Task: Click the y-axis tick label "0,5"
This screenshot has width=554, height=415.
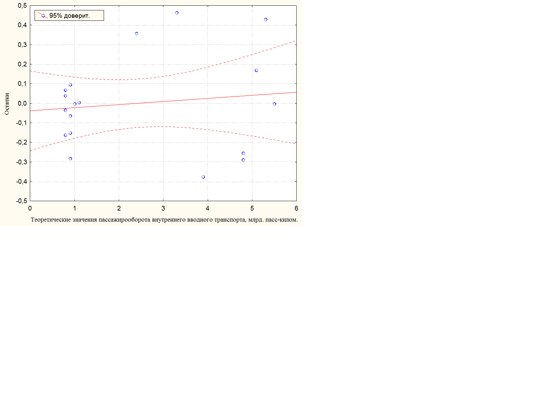Action: pyautogui.click(x=22, y=6)
